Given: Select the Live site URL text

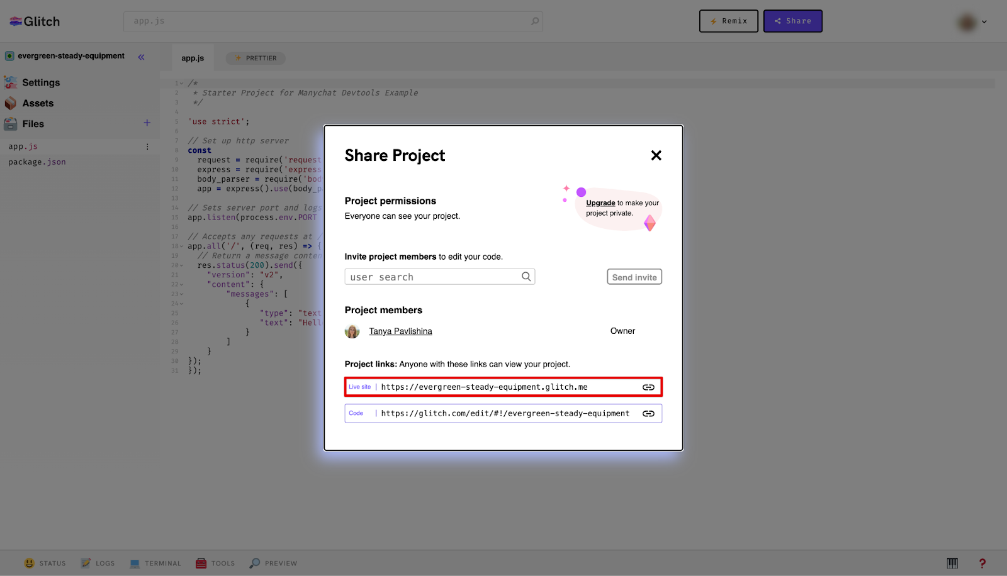Looking at the screenshot, I should (484, 387).
